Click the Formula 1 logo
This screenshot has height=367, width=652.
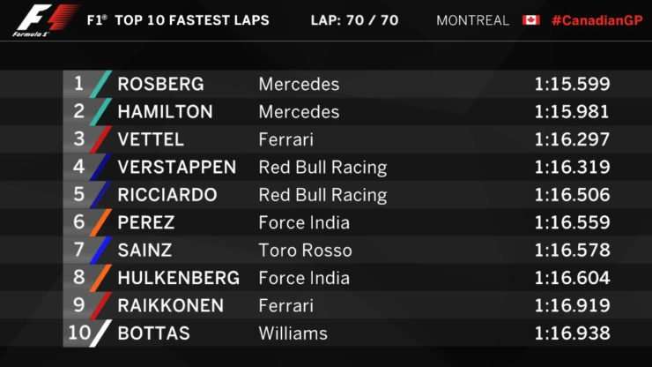tap(45, 20)
